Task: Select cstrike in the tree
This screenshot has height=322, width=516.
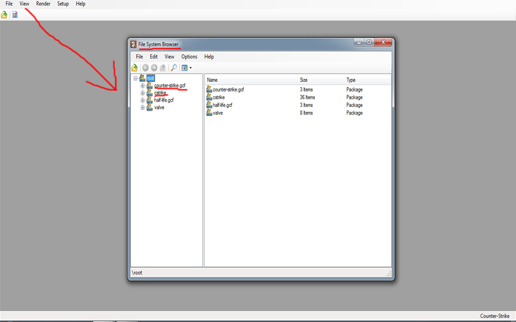Action: (160, 93)
